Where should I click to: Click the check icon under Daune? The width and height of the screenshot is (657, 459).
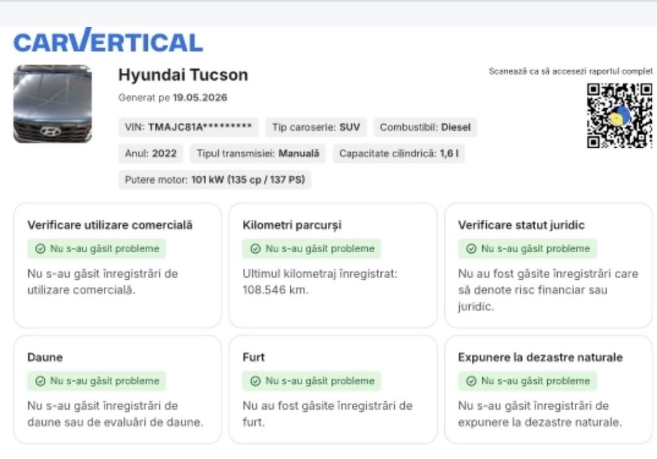click(40, 381)
